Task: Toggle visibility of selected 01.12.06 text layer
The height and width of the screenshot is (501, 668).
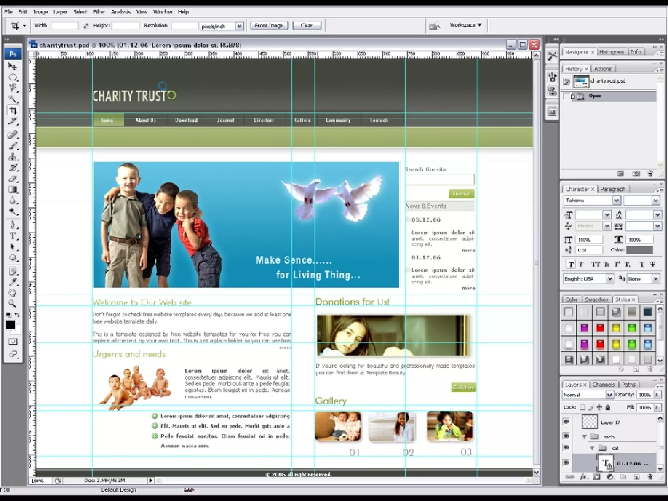Action: (x=566, y=463)
